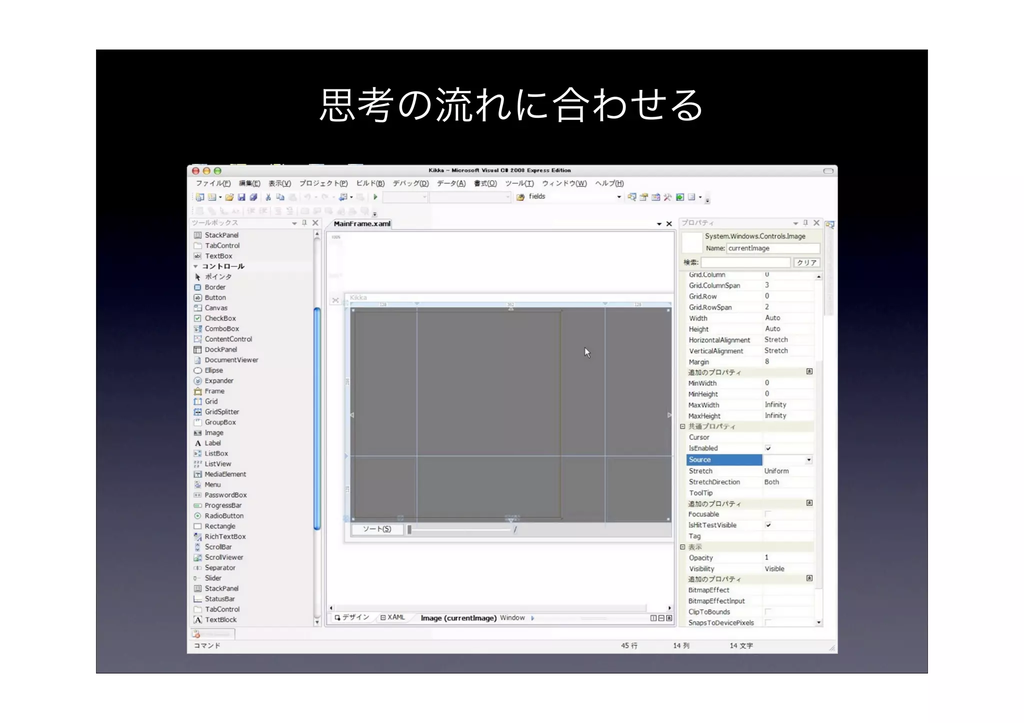Select Button control in toolbox
The image size is (1024, 723).
coord(209,298)
